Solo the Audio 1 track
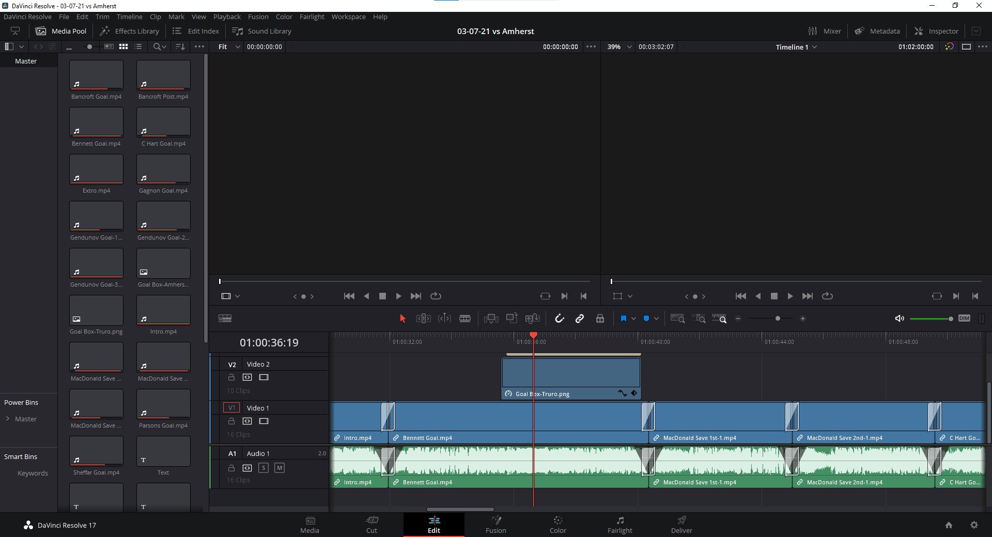Viewport: 992px width, 537px height. [263, 468]
